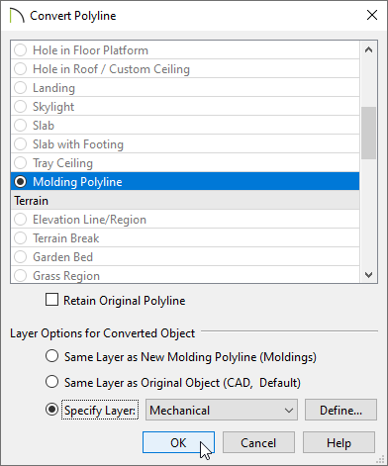Image resolution: width=388 pixels, height=466 pixels.
Task: Select the Tray Ceiling list item
Action: pyautogui.click(x=185, y=162)
